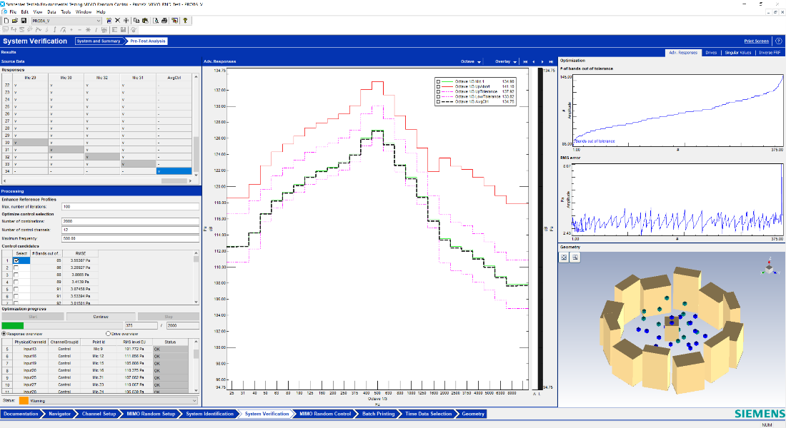Create a new project with the New icon
This screenshot has width=786, height=428.
tap(7, 21)
